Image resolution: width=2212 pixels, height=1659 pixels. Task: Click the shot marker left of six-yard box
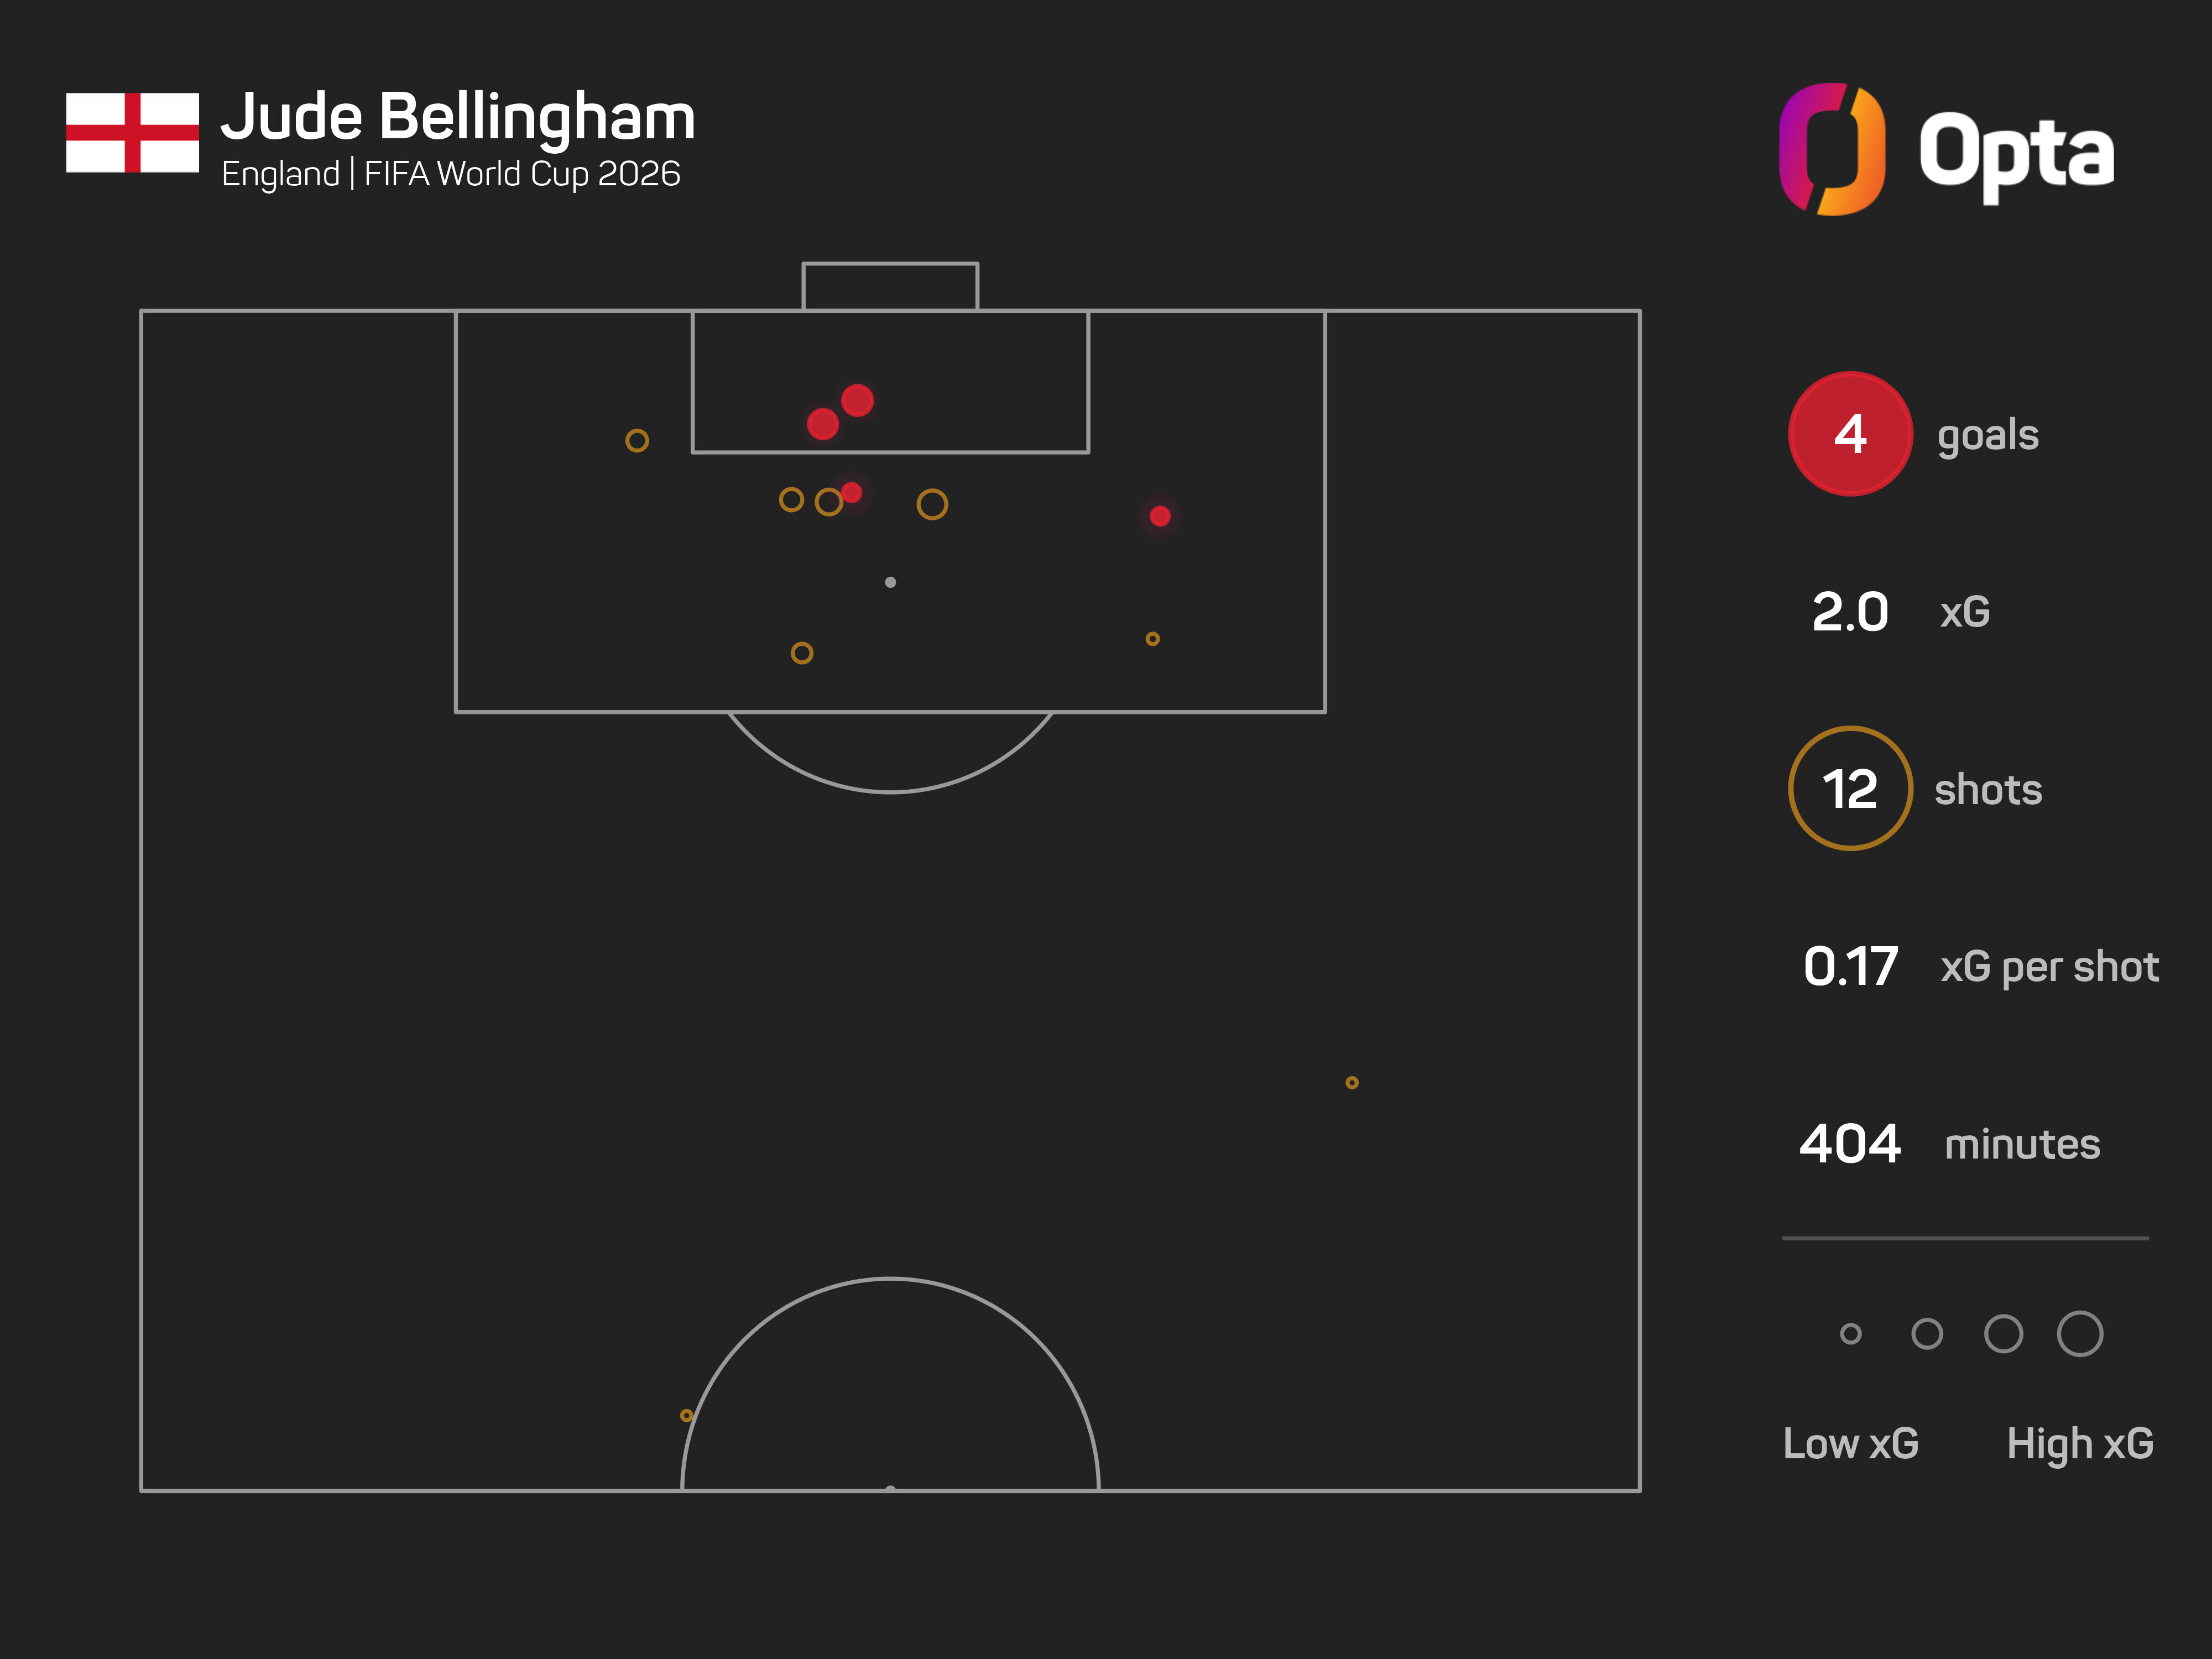pos(637,440)
